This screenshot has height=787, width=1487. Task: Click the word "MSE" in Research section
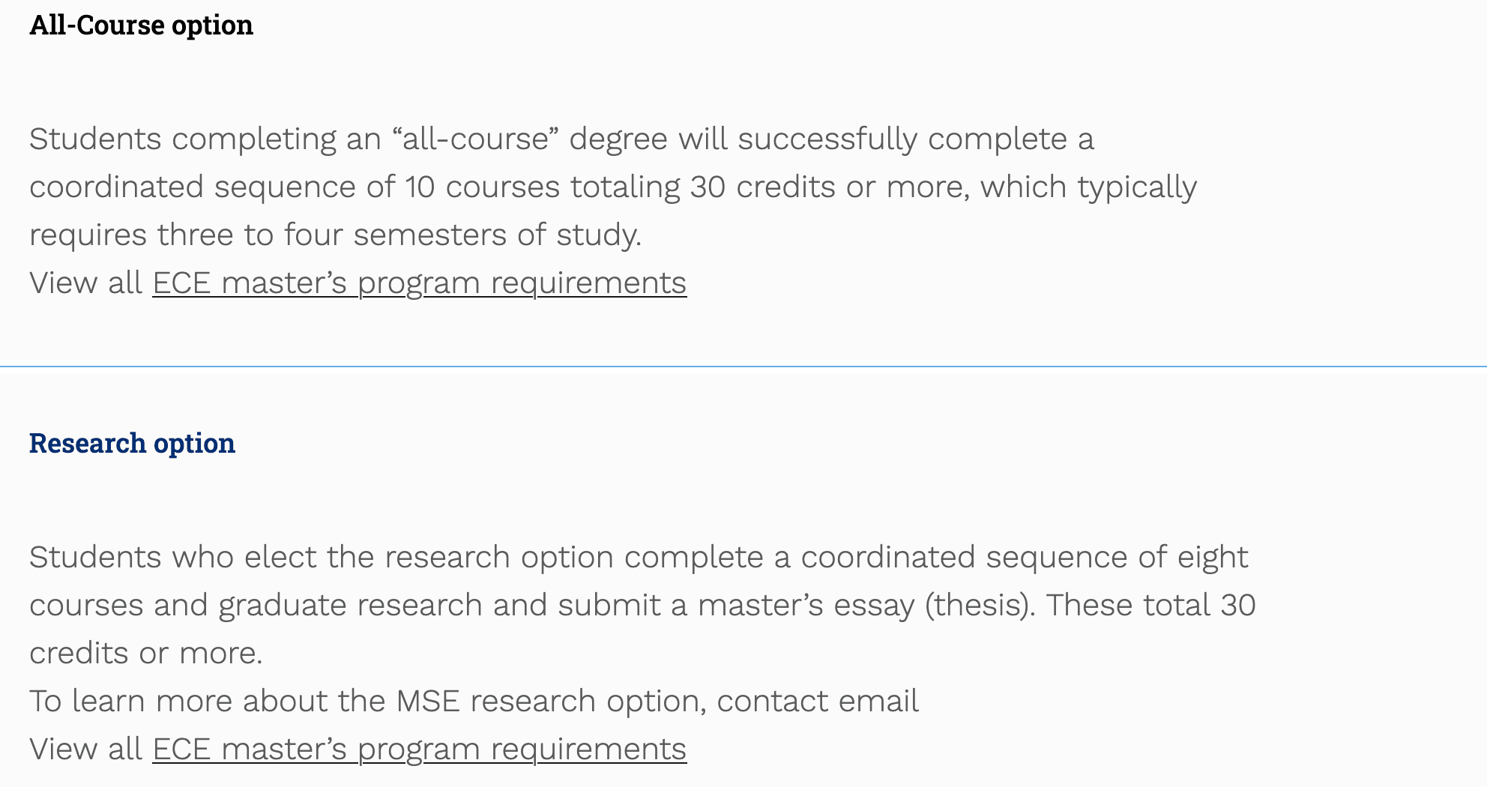click(427, 702)
